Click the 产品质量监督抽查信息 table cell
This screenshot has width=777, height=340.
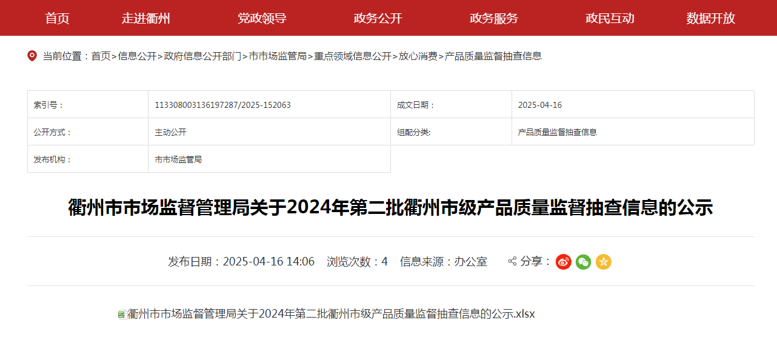[x=633, y=132]
